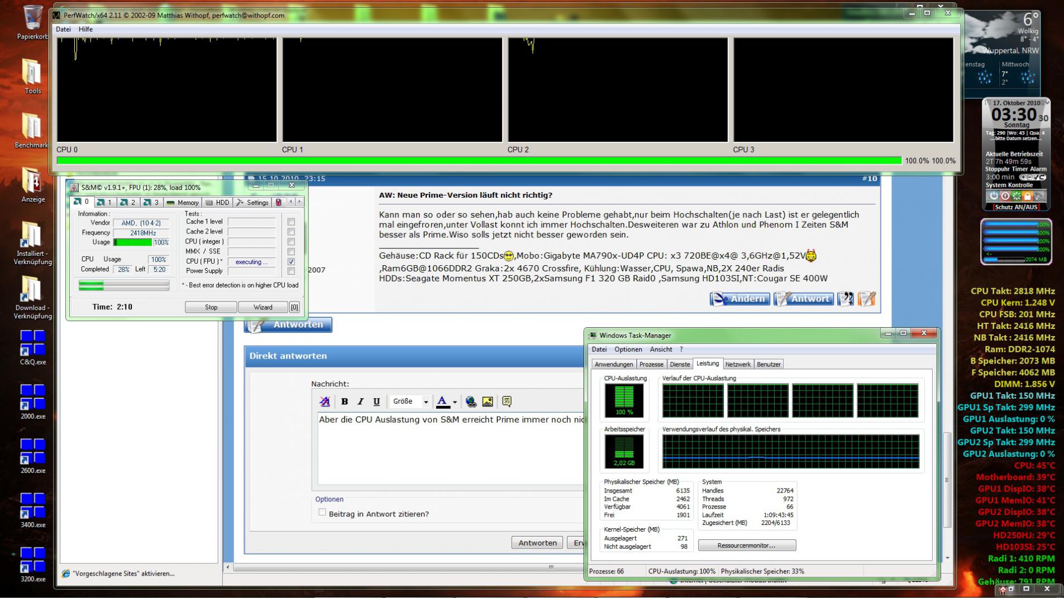The image size is (1064, 598).
Task: Open Optionen menu in Task-Manager
Action: click(x=628, y=350)
